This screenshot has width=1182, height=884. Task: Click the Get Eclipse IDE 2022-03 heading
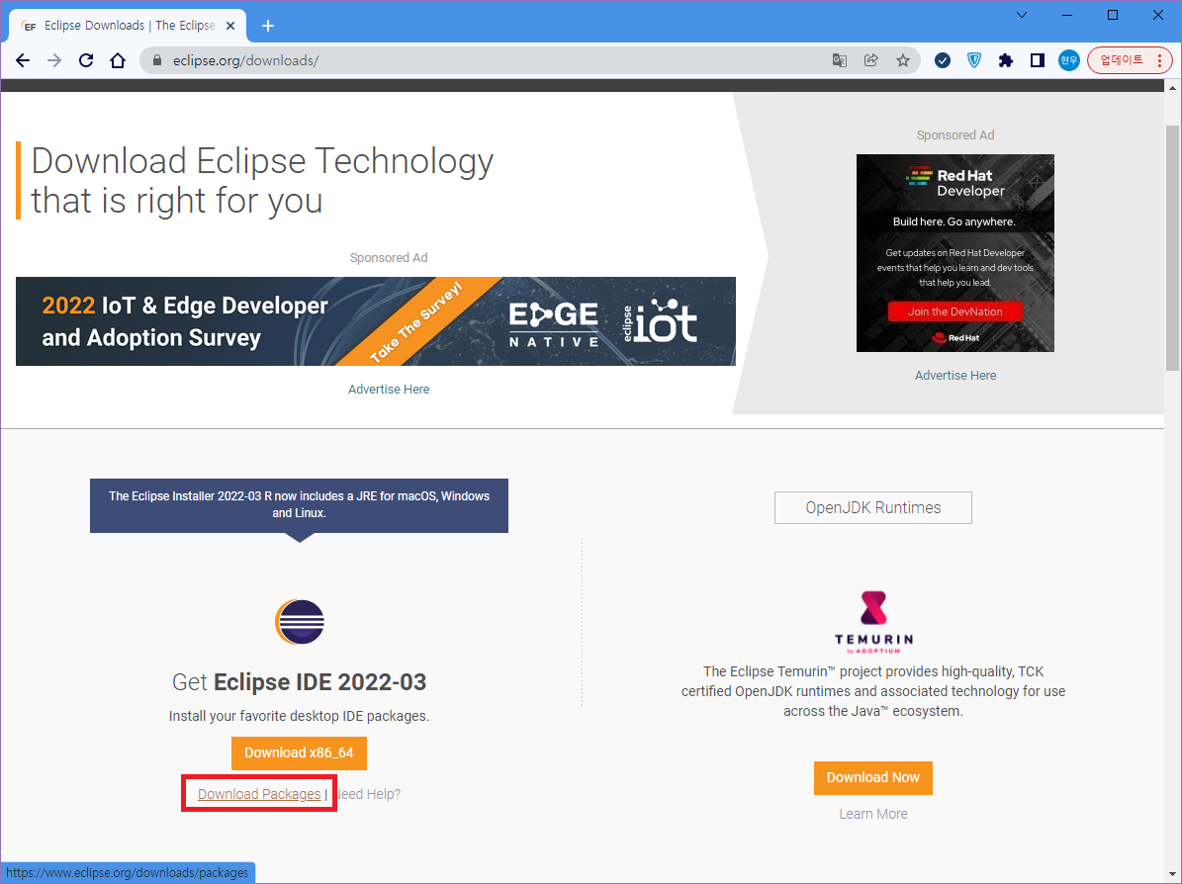click(300, 682)
